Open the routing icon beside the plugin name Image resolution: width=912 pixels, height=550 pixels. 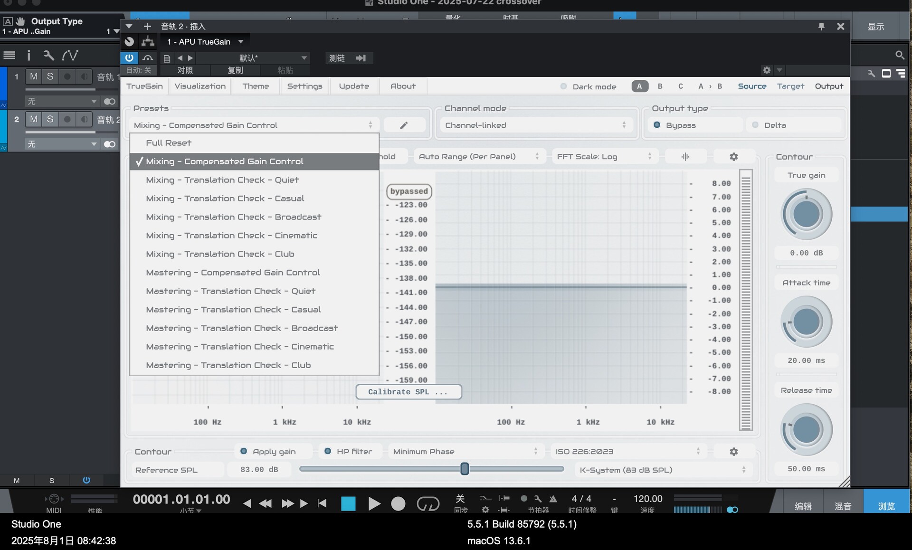click(x=148, y=42)
